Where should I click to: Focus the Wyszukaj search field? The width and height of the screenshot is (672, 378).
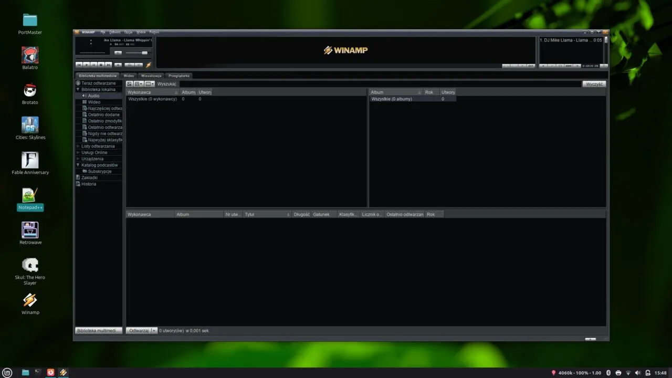point(379,84)
